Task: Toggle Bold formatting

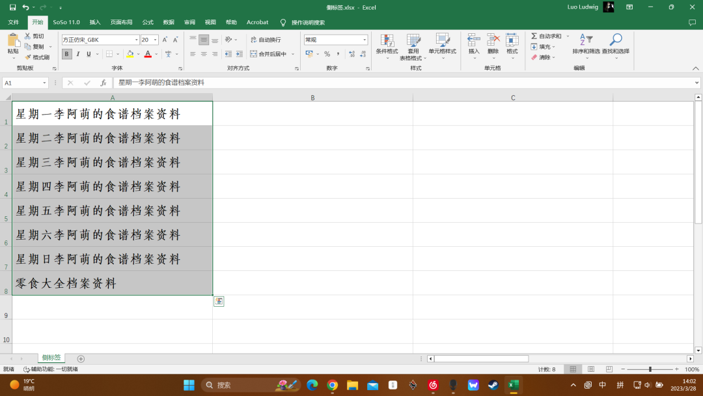Action: pyautogui.click(x=67, y=54)
